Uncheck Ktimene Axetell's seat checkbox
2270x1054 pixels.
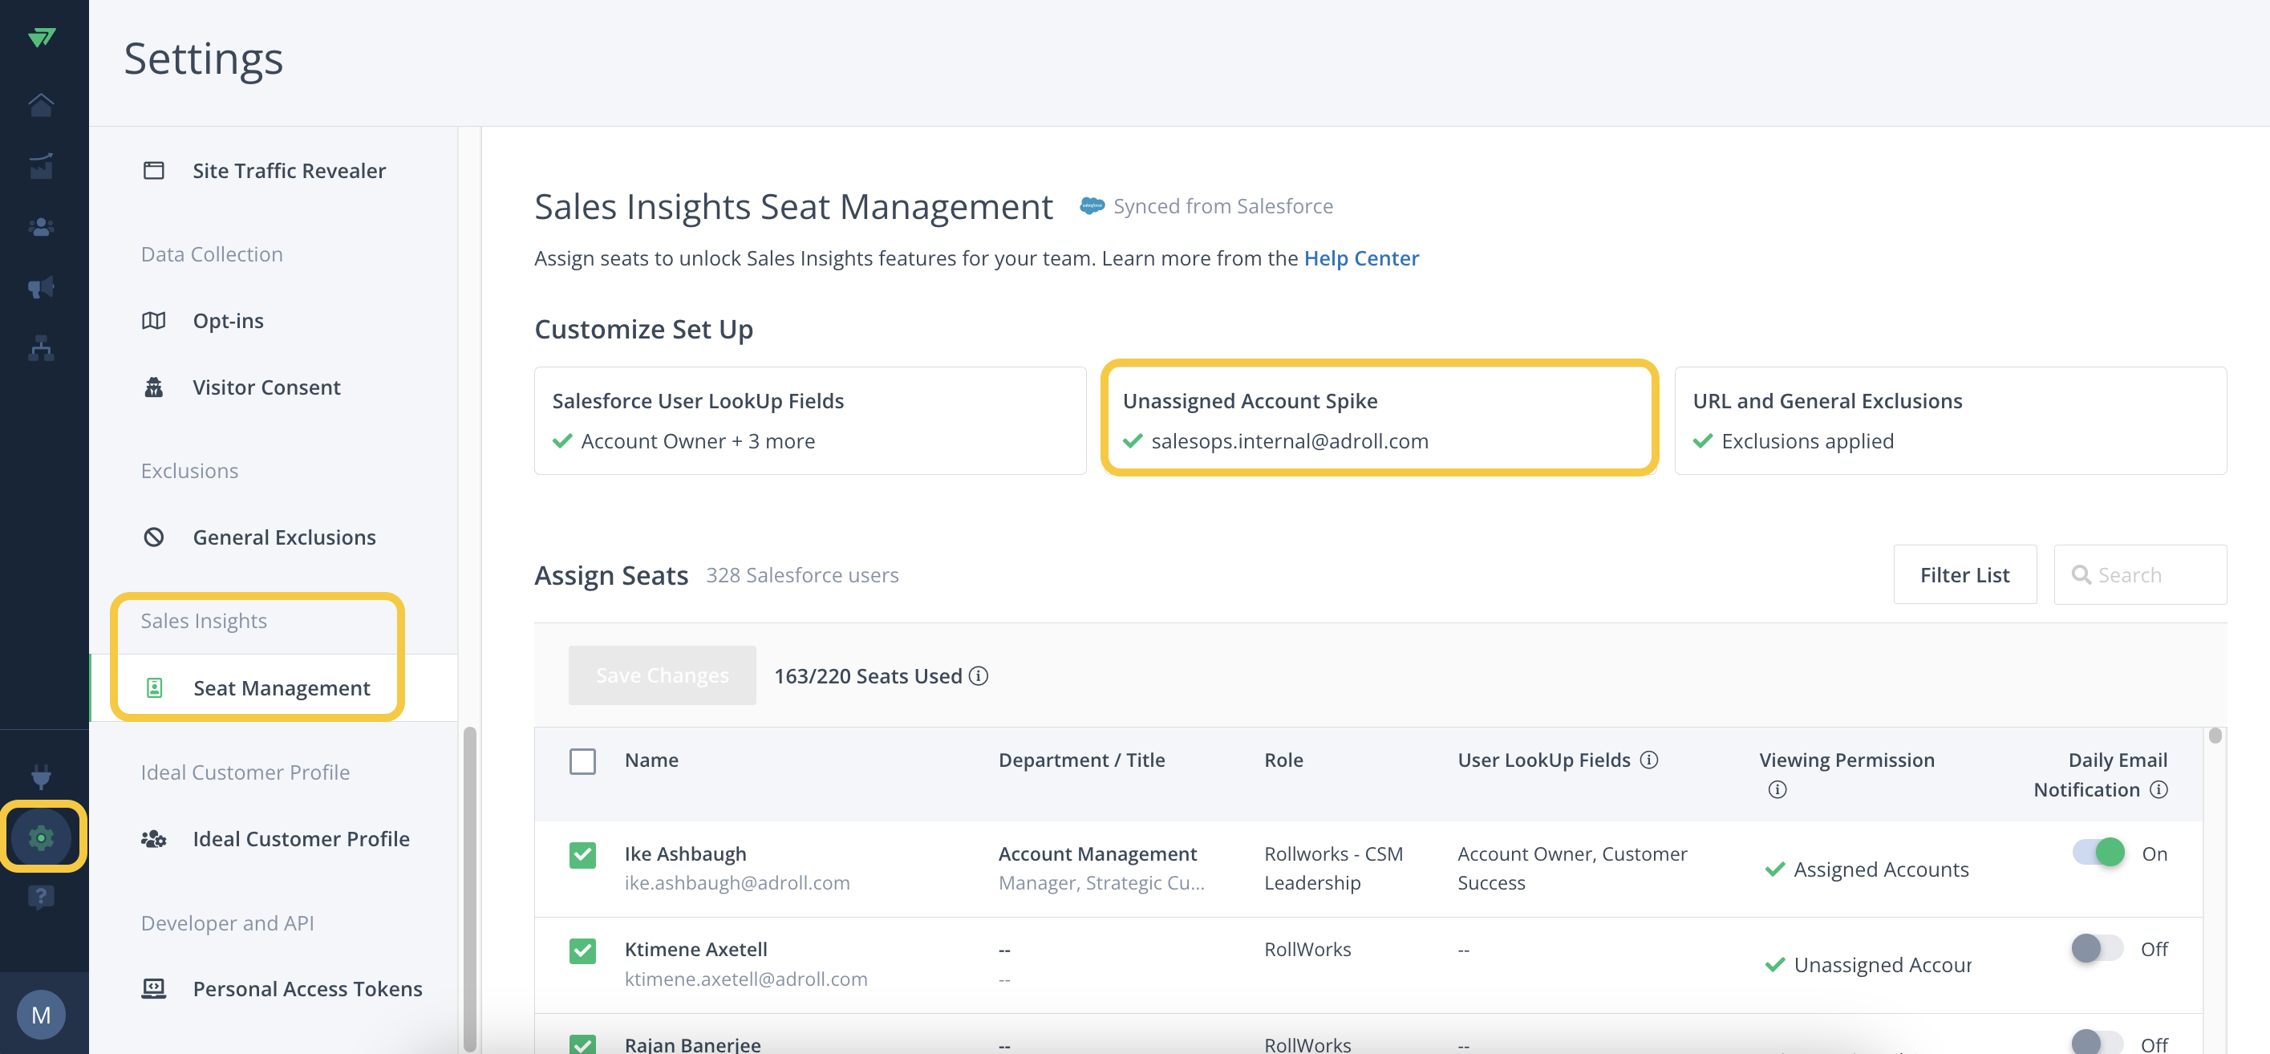pyautogui.click(x=582, y=951)
